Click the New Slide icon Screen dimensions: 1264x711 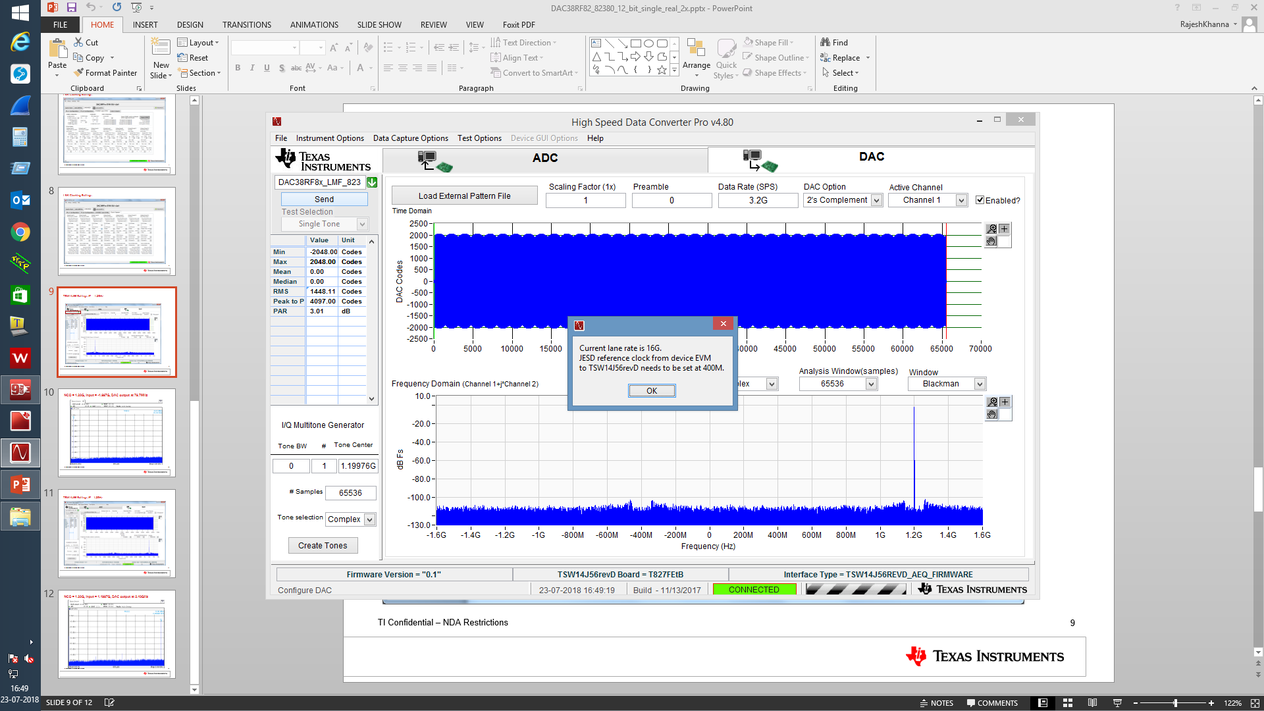(161, 48)
